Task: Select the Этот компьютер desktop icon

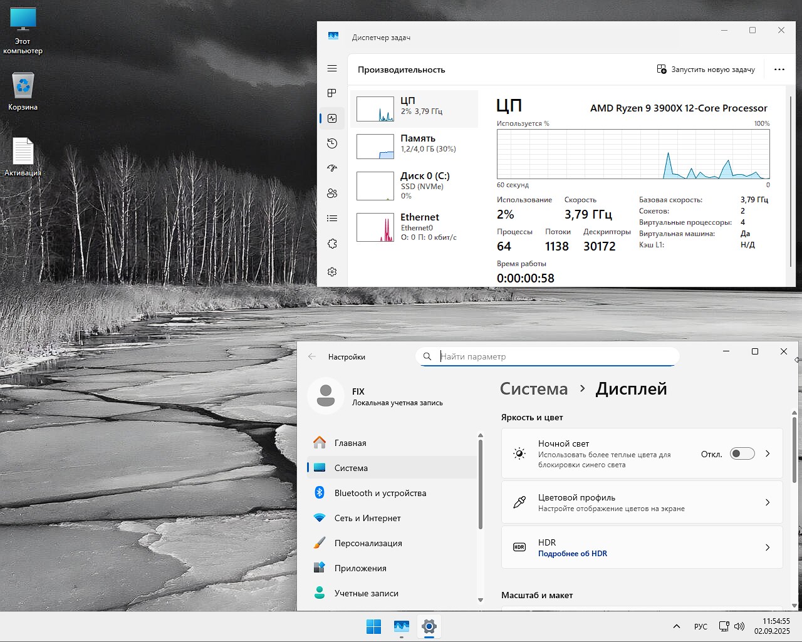Action: 23,31
